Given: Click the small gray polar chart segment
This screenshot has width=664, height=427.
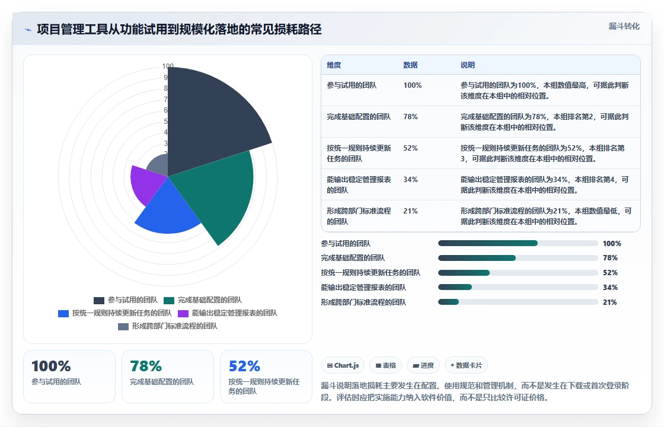Looking at the screenshot, I should (x=159, y=165).
